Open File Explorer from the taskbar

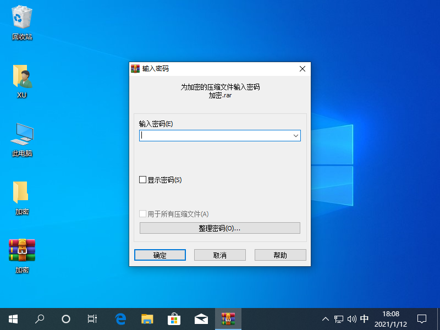click(x=147, y=318)
